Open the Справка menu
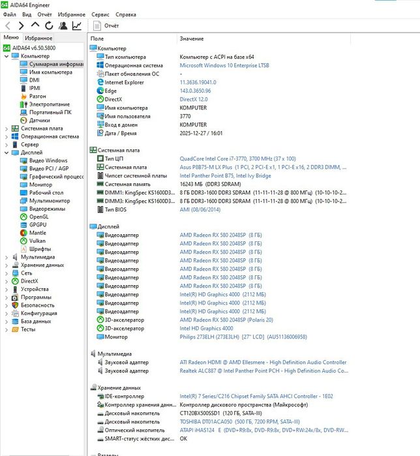Viewport: 420px width, 456px height. (126, 14)
